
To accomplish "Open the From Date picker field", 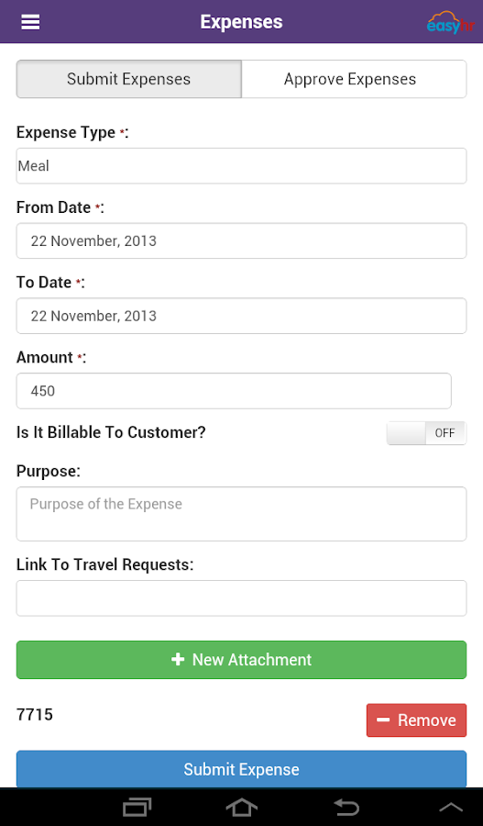I will (x=242, y=240).
